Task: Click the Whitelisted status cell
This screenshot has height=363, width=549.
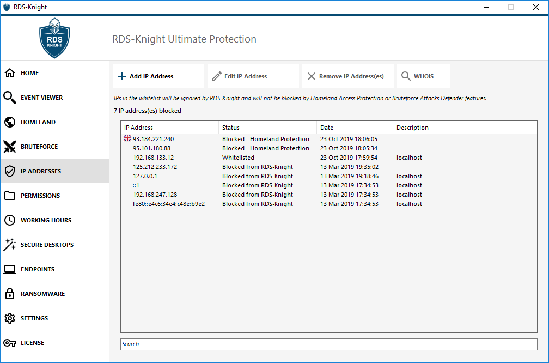Action: tap(238, 158)
